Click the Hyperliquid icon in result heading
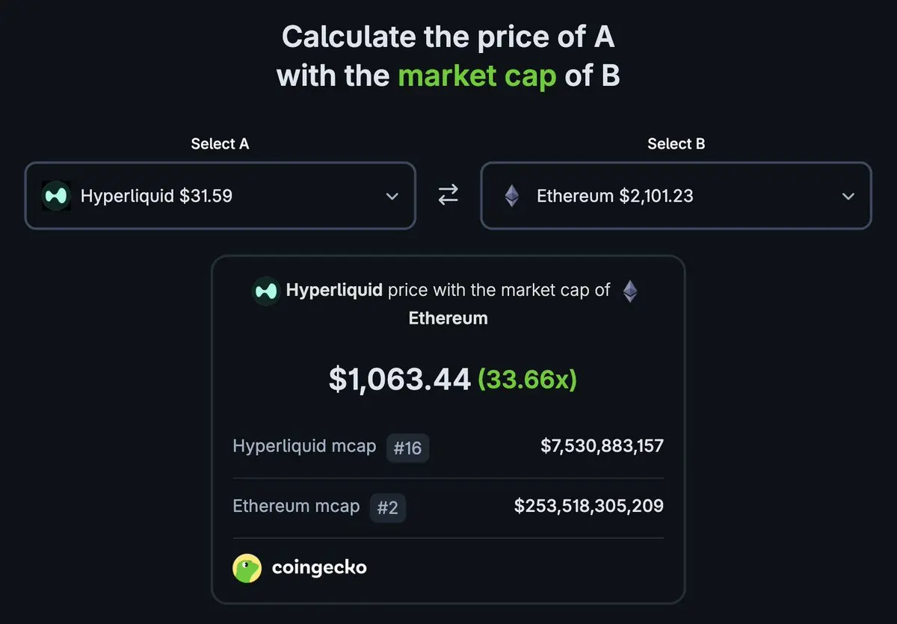The width and height of the screenshot is (897, 624). point(265,290)
